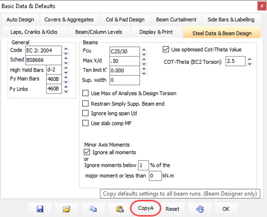
Task: Go to Col & Pad Design tab
Action: 125,19
